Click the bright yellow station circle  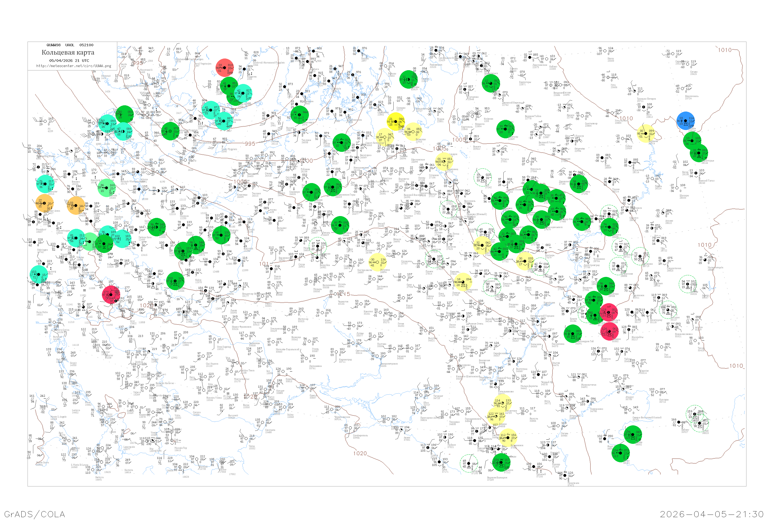395,121
